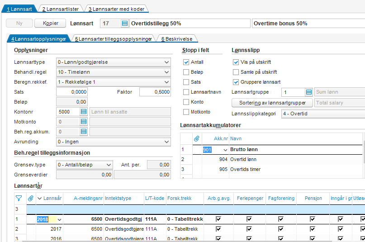Click the paperclip attachment icon in Lønnsartår header

coord(30,198)
